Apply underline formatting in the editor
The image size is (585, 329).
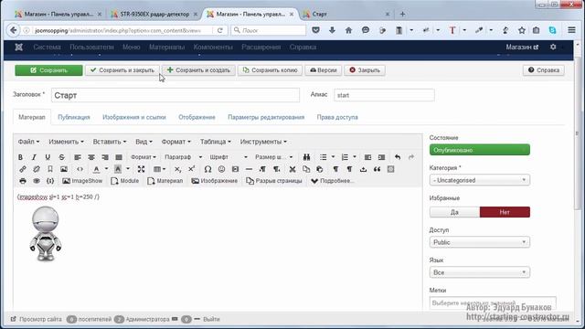(x=48, y=157)
